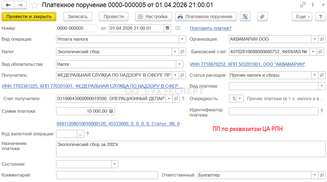Viewport: 327px width, 182px height.
Task: Click the list icon beside the date field
Action: coord(178,28)
